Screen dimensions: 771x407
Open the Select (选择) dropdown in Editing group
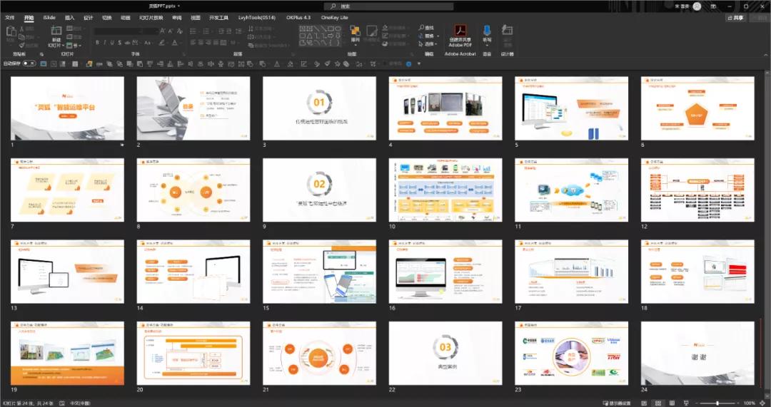[x=430, y=43]
